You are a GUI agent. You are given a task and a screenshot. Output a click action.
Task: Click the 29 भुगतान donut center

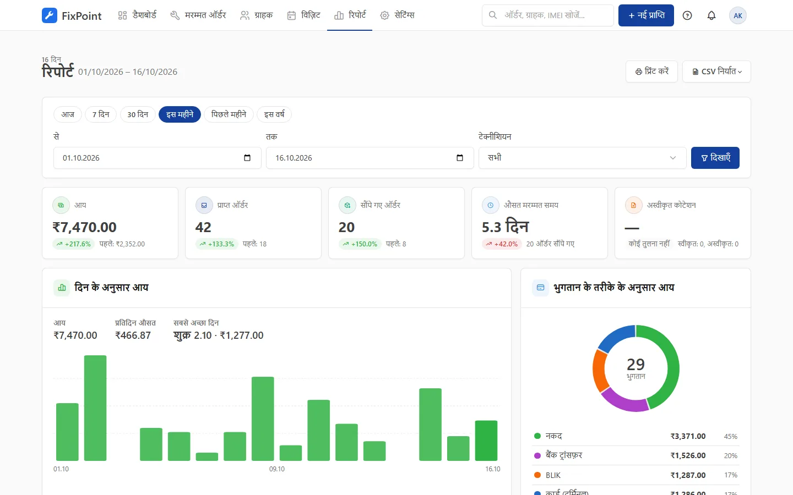click(636, 369)
